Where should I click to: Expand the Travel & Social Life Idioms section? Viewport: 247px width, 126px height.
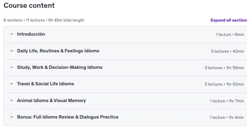tap(46, 84)
